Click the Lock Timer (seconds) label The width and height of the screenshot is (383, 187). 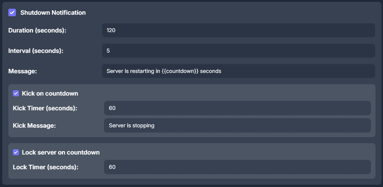coord(46,167)
